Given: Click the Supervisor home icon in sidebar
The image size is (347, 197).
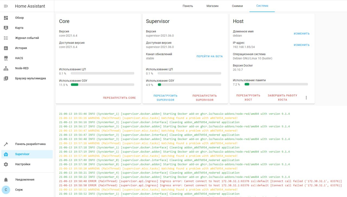Looking at the screenshot, I should point(6,154).
